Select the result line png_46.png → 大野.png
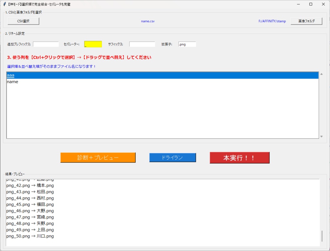This screenshot has width=330, height=251. (30, 211)
